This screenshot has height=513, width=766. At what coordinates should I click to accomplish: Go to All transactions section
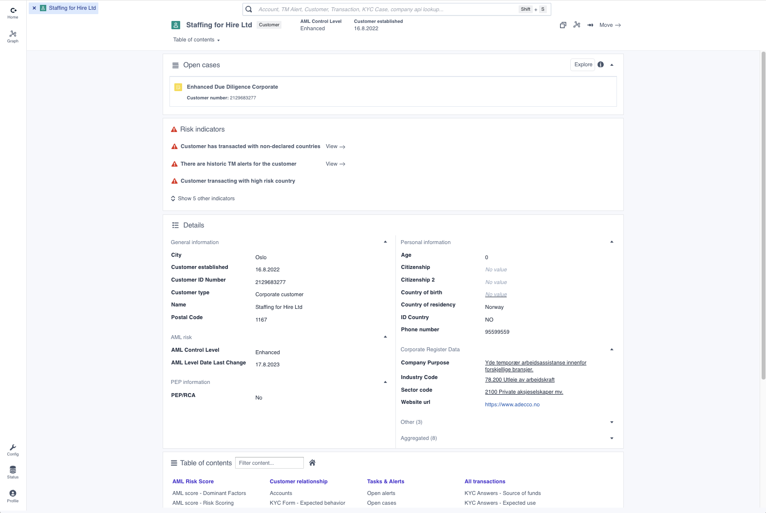[x=485, y=482]
